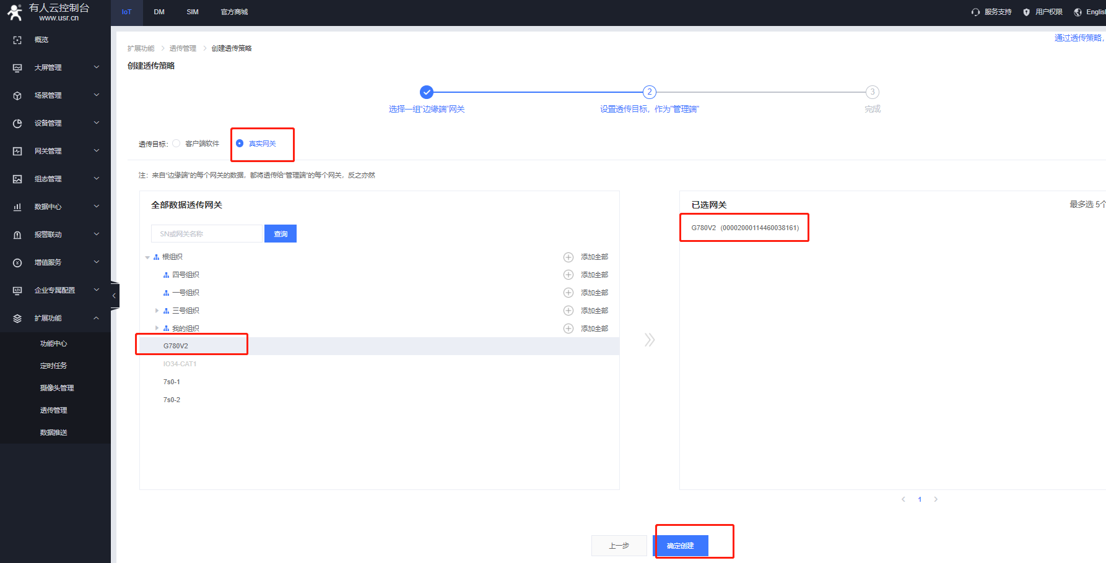Click the SN或网关名称 search field
Viewport: 1106px width, 563px height.
pos(207,234)
